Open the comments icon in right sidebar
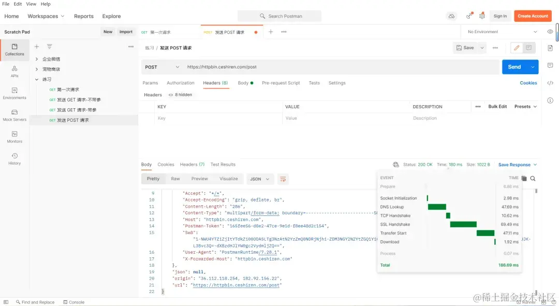This screenshot has height=306, width=559. [x=550, y=65]
